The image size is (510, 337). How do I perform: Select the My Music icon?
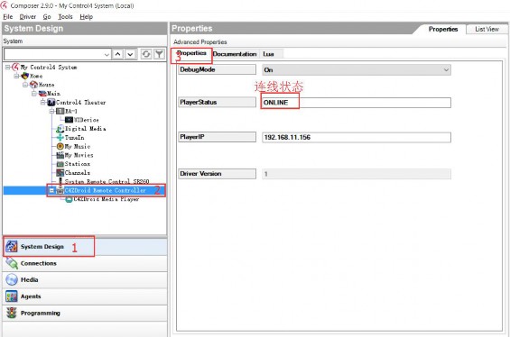60,146
